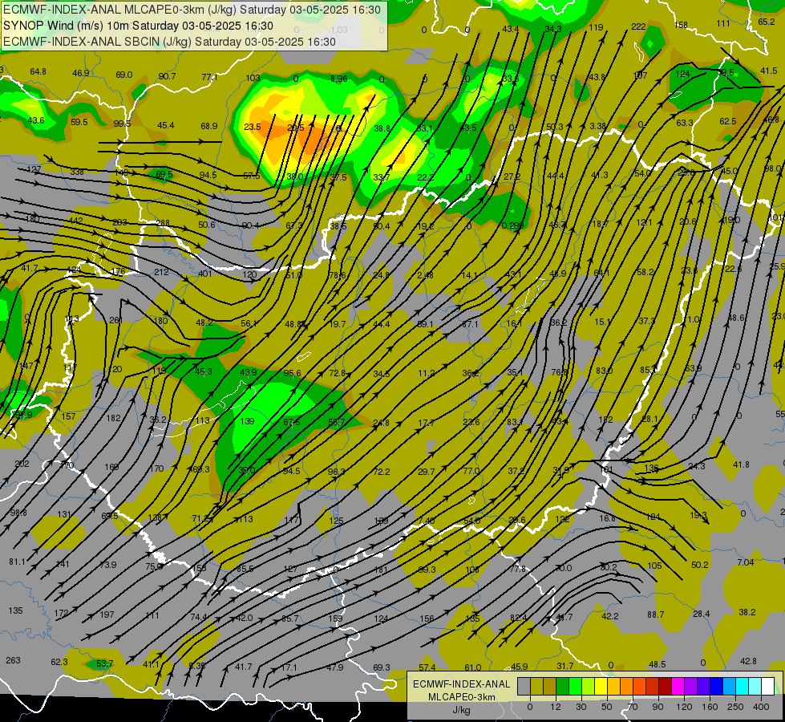Click the gray swatch in the MLCAPE legend

524,686
